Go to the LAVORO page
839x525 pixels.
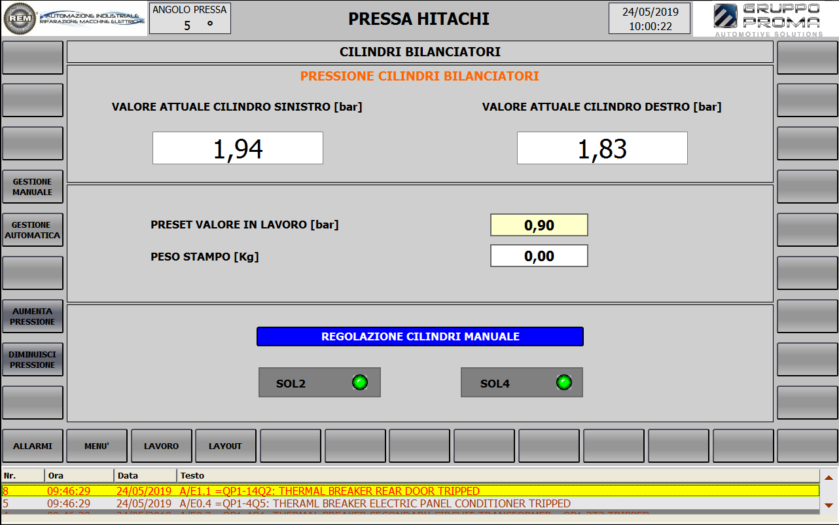pos(162,446)
